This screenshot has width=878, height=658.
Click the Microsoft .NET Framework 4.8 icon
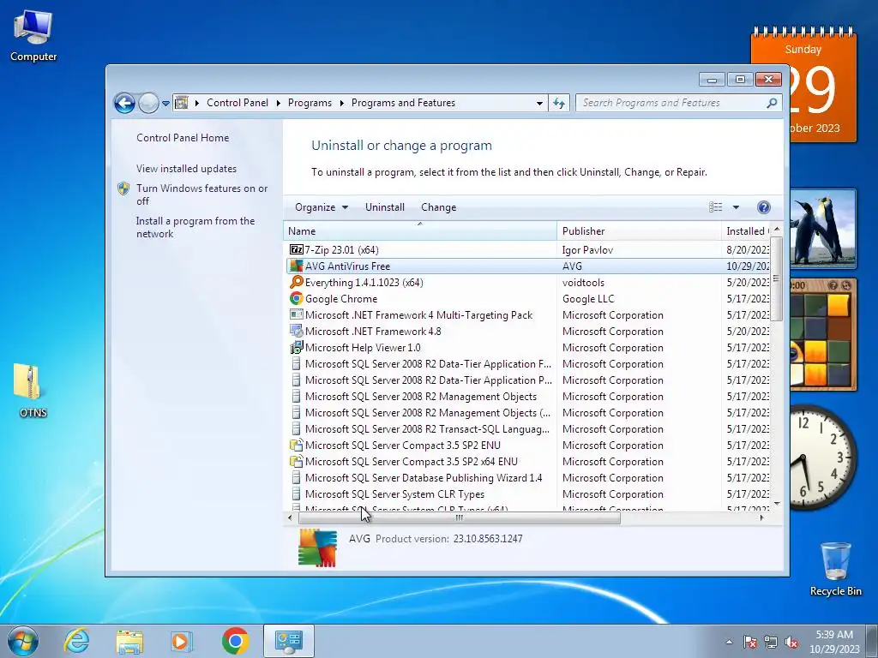[x=296, y=331]
